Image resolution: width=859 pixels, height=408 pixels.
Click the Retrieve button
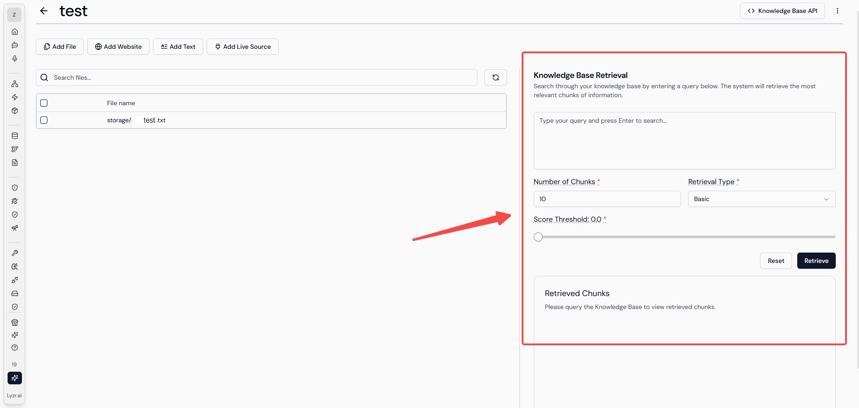816,261
